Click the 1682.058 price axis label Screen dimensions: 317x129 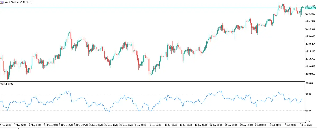(310, 74)
